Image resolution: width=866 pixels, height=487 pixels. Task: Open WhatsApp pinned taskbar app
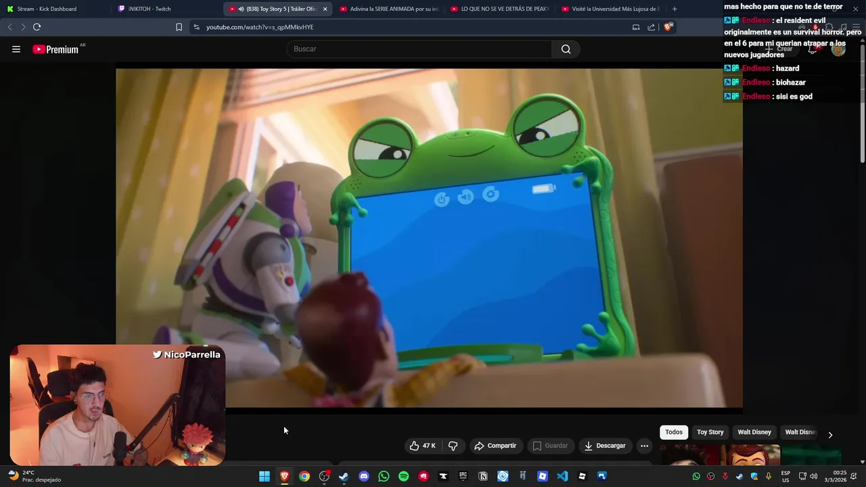click(x=384, y=476)
